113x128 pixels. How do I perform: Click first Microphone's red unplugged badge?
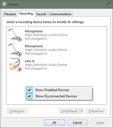[19, 39]
